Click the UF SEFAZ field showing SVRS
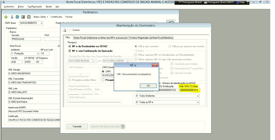The image size is (275, 140). 29,62
